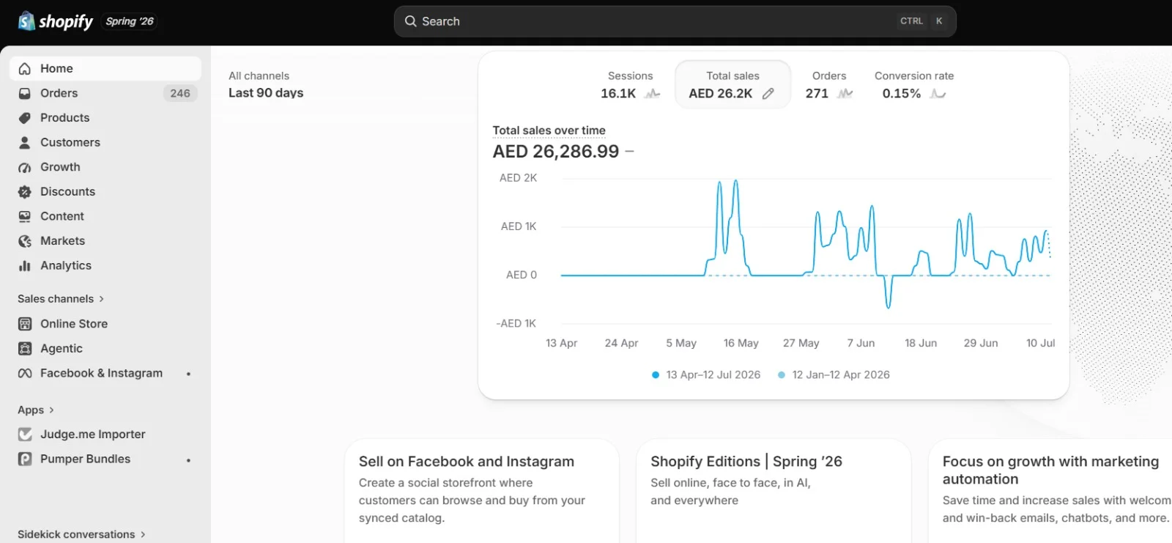Image resolution: width=1172 pixels, height=543 pixels.
Task: Expand Sidekick conversations
Action: click(x=81, y=534)
